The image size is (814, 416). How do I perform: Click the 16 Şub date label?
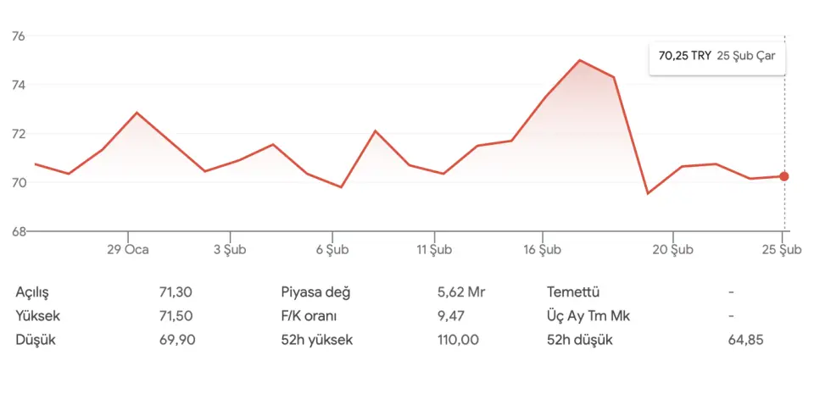pos(543,249)
